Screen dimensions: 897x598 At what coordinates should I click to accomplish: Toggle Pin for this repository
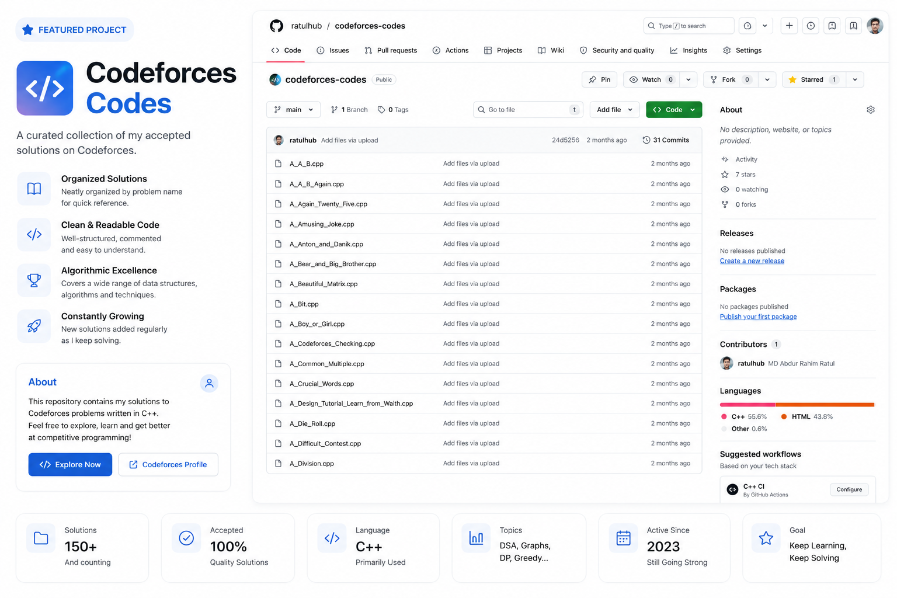pos(600,79)
